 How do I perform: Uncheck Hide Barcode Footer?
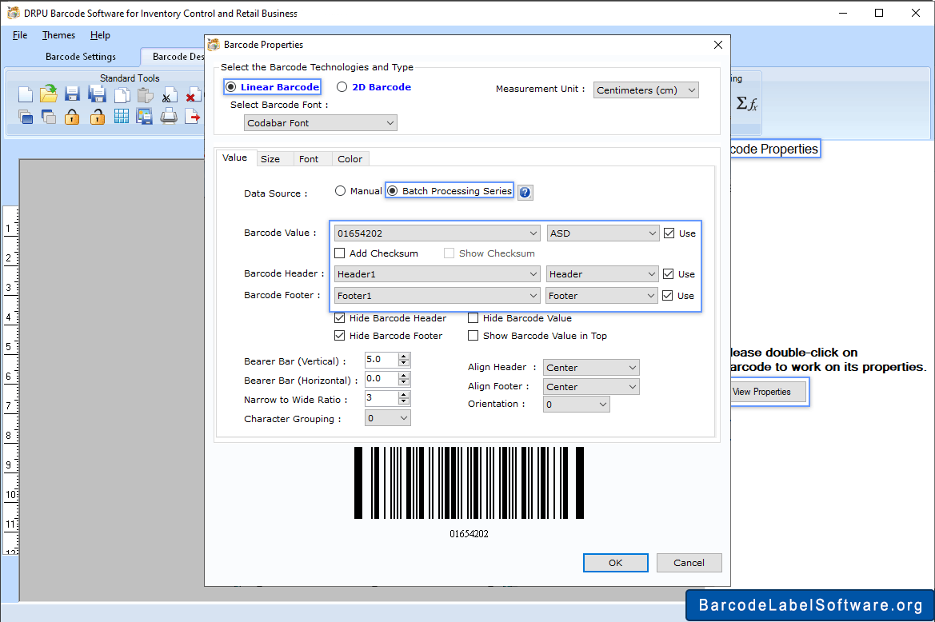click(340, 336)
